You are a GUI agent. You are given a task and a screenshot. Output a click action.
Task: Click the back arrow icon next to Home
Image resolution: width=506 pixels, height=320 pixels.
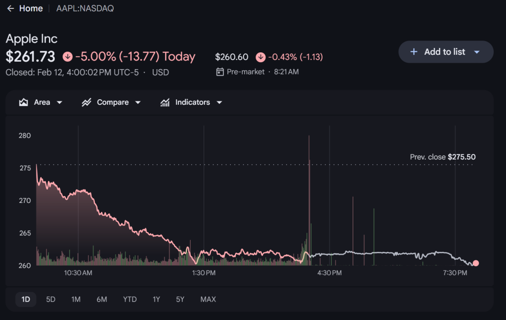[x=10, y=9]
